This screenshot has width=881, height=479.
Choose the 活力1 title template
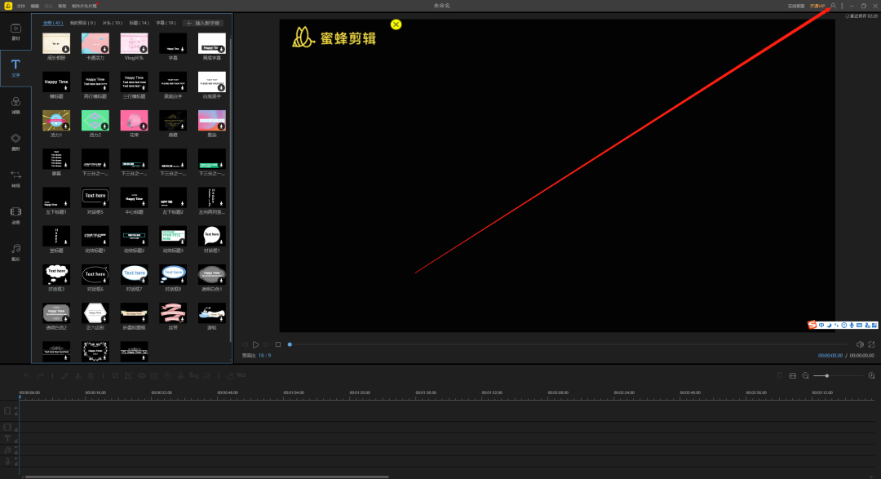[56, 120]
